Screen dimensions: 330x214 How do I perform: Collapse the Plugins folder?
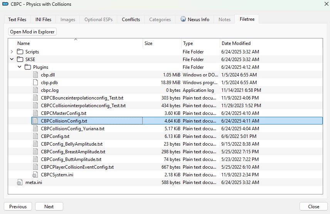[20, 67]
